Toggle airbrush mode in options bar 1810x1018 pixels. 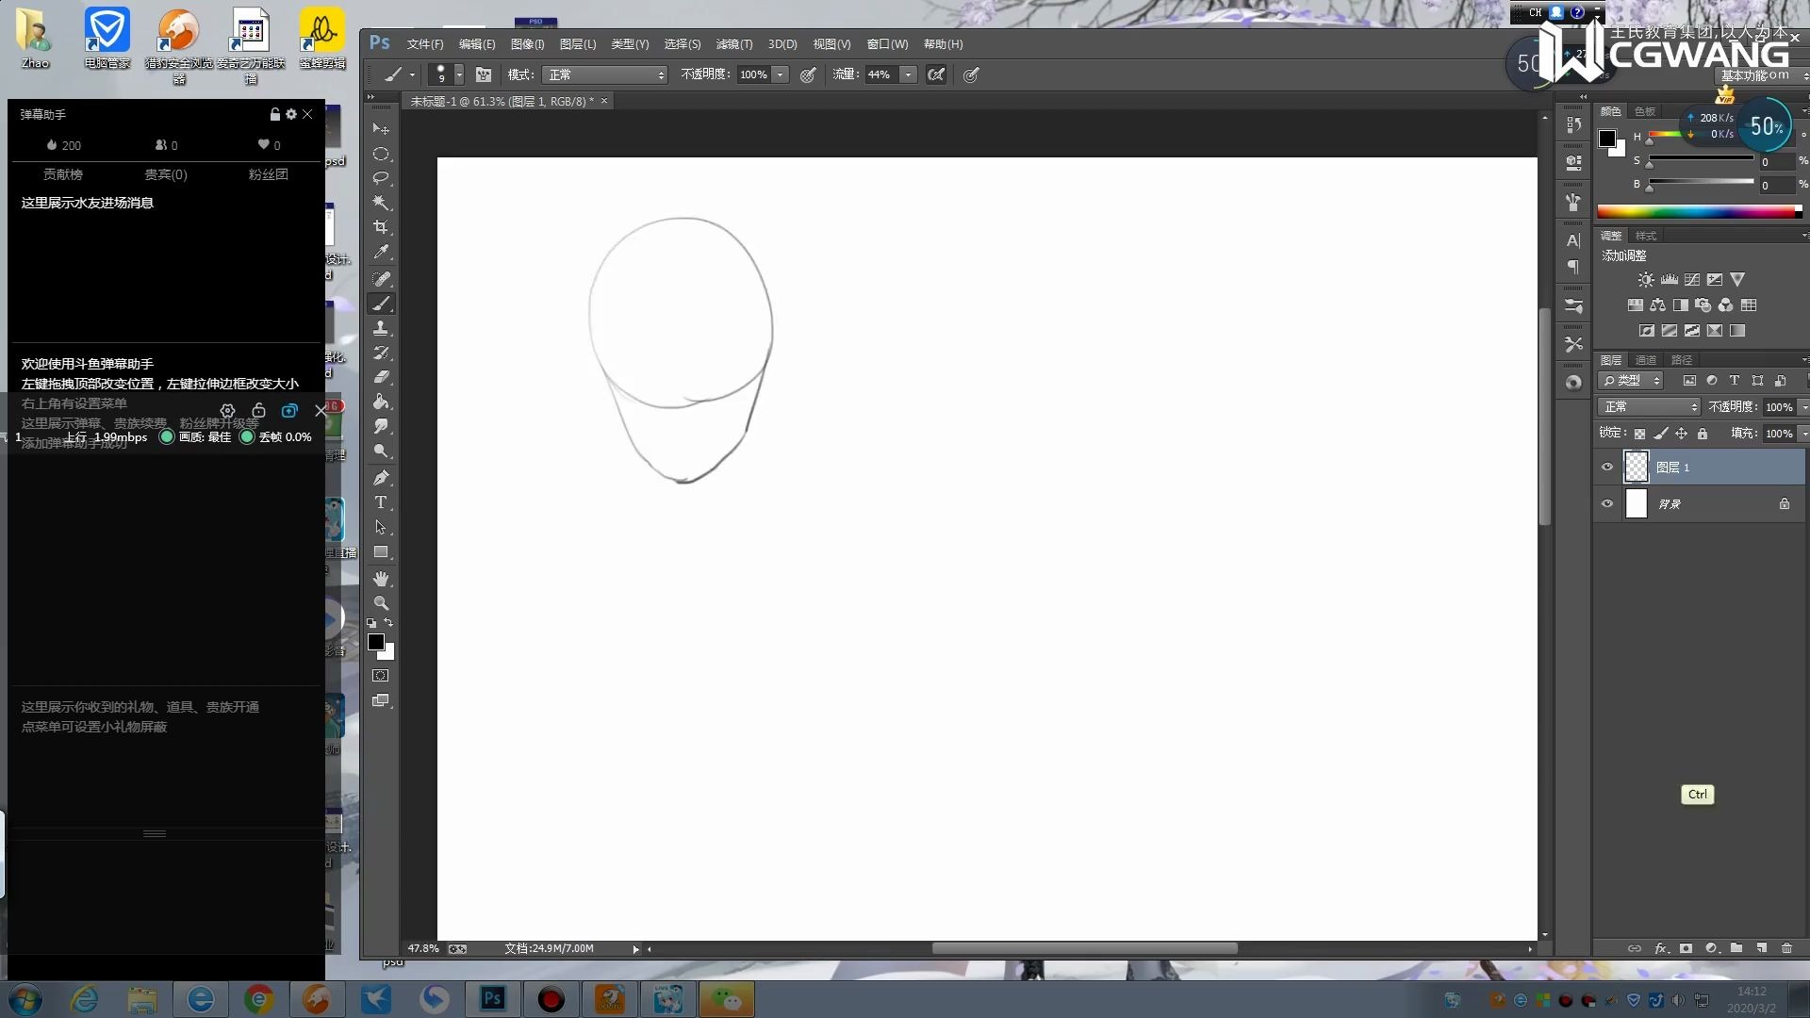pyautogui.click(x=936, y=74)
